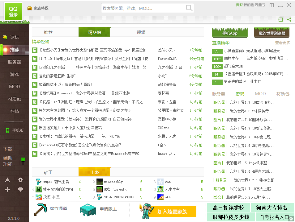Click the sidebar cross/plus icon
295x222 pixels.
point(7,190)
